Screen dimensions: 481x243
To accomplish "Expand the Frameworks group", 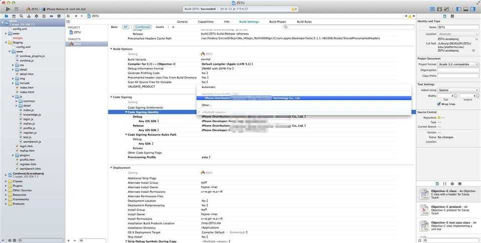I will coord(6,199).
